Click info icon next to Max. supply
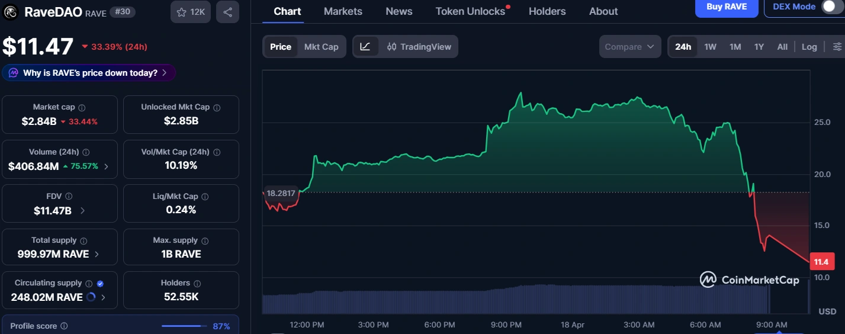 (205, 240)
